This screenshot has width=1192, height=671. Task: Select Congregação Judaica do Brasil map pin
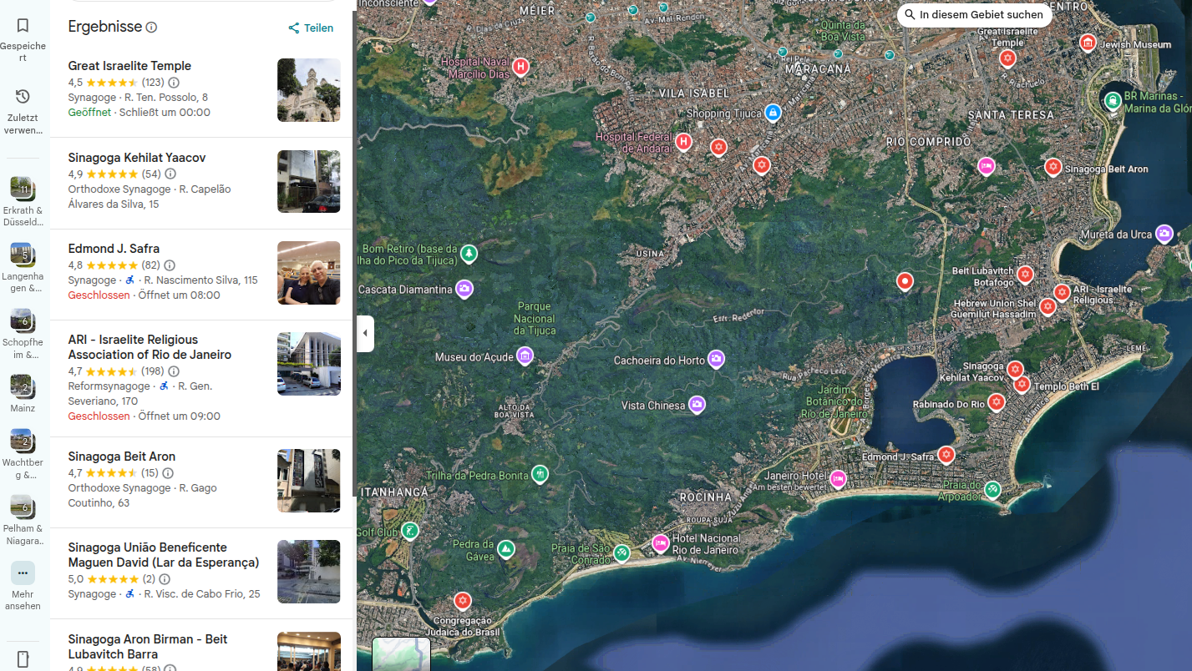coord(462,601)
